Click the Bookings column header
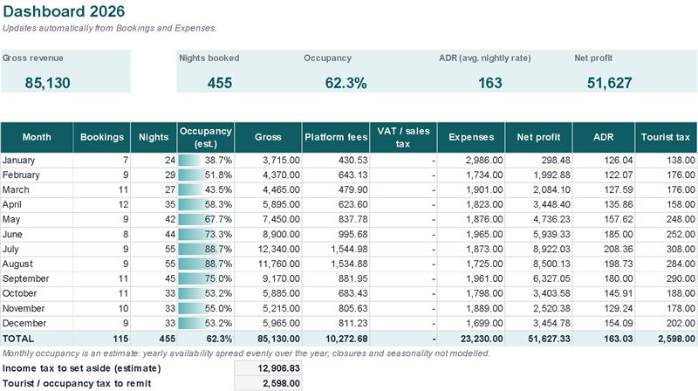698x391 pixels. tap(102, 138)
